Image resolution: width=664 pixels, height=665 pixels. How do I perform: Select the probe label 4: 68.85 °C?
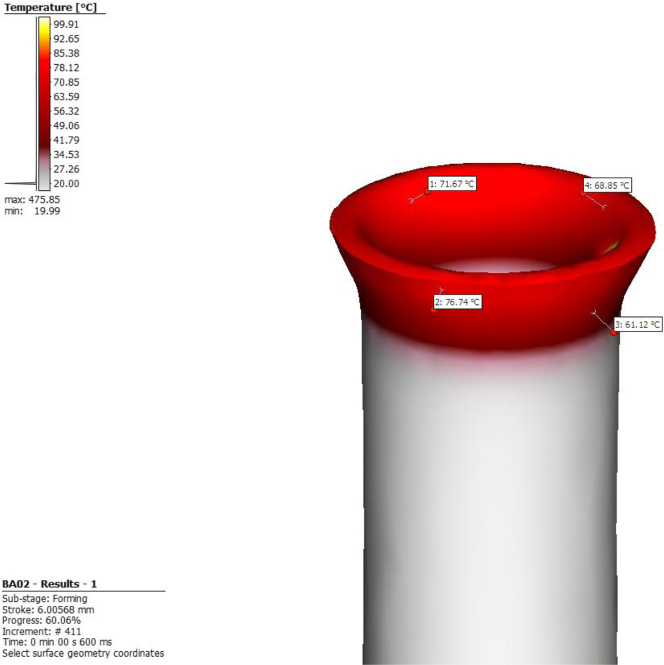(607, 185)
